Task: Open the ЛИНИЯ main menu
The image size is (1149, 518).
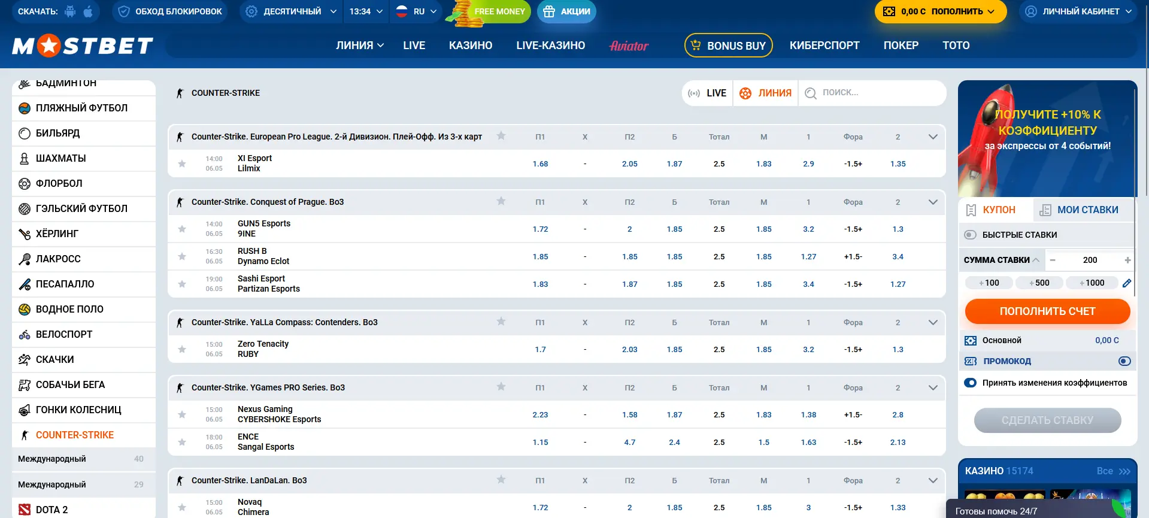Action: pyautogui.click(x=360, y=46)
